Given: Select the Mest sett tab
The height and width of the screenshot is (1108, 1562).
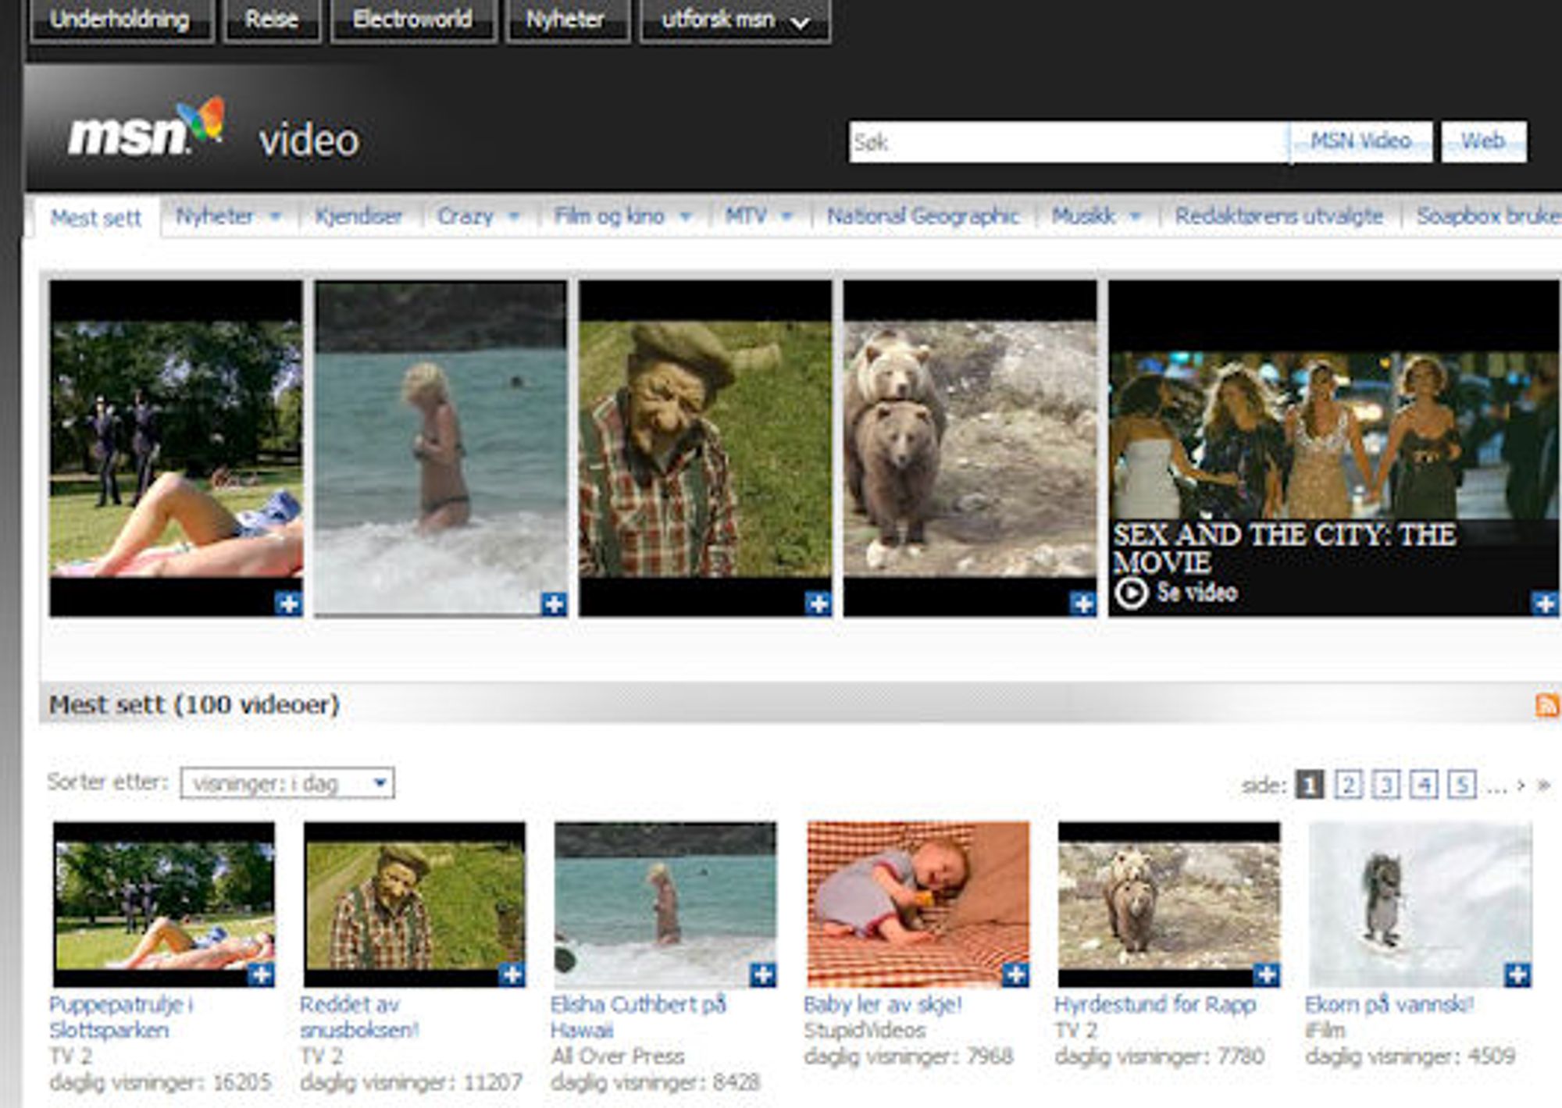Looking at the screenshot, I should pyautogui.click(x=96, y=217).
